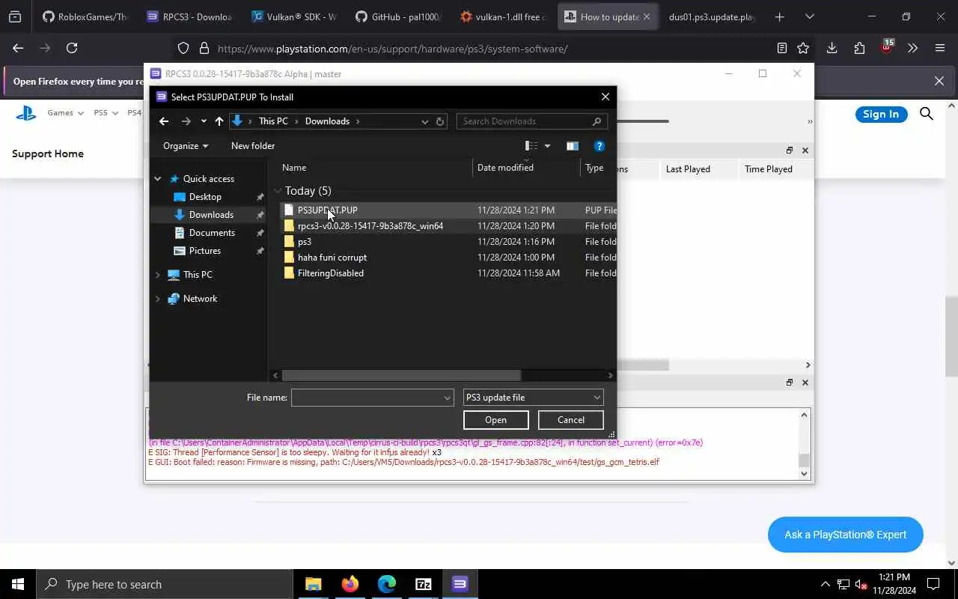Select Documents in Quick access
The height and width of the screenshot is (599, 958).
point(212,233)
